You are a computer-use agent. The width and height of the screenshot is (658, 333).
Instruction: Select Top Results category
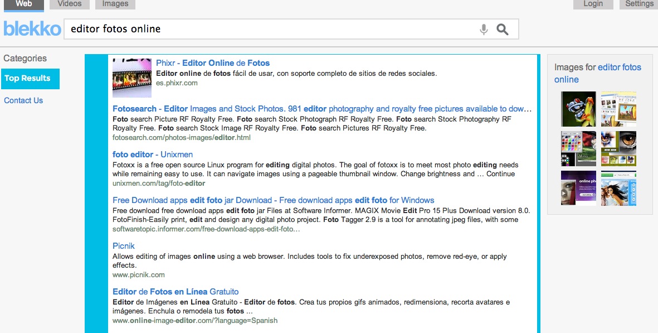pos(30,79)
